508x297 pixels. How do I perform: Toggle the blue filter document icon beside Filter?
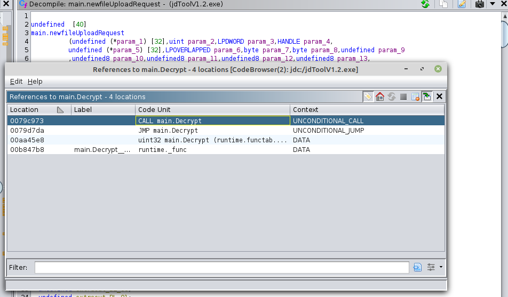click(417, 267)
